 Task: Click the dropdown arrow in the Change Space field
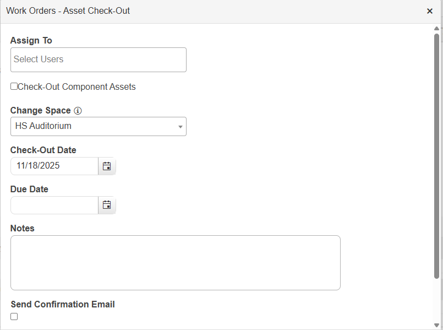pyautogui.click(x=180, y=126)
